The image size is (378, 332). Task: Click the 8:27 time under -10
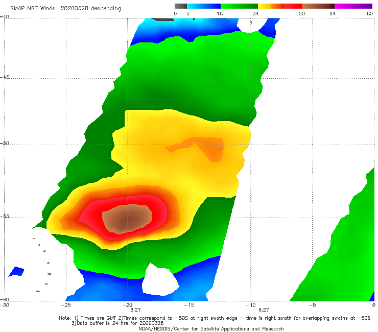coord(264,310)
